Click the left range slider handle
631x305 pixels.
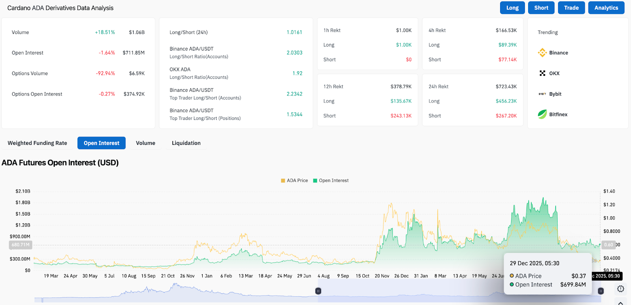pyautogui.click(x=318, y=291)
